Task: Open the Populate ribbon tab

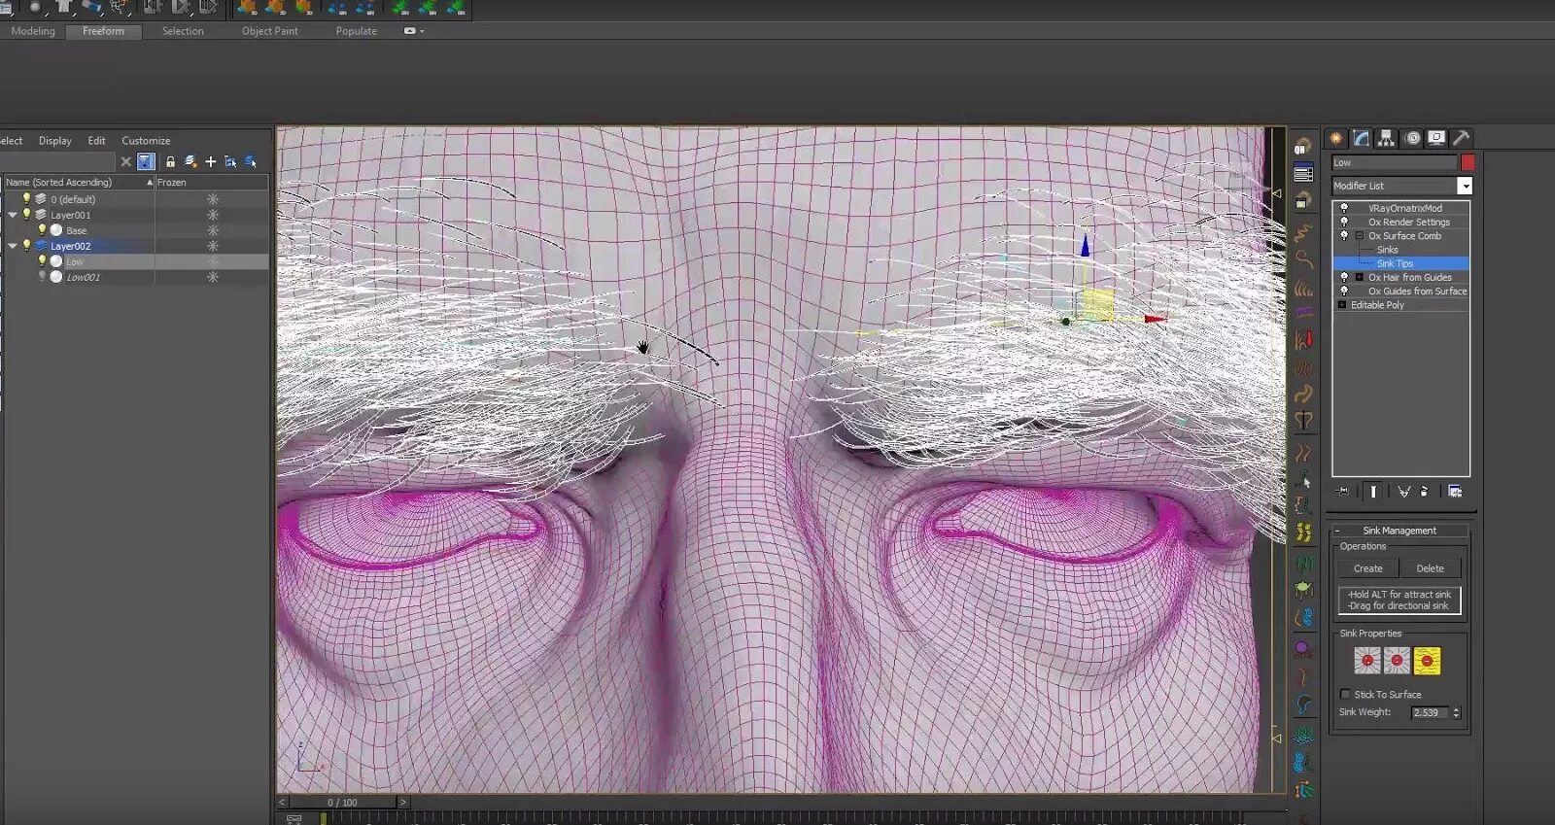Action: point(357,31)
